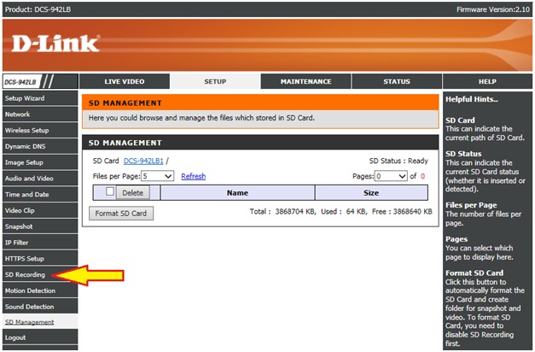This screenshot has height=352, width=535.
Task: Click Logout in the sidebar
Action: 15,338
